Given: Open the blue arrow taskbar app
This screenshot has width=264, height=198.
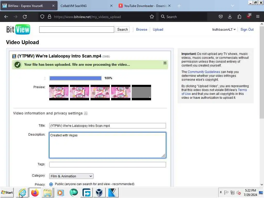Looking at the screenshot, I should click(87, 192).
